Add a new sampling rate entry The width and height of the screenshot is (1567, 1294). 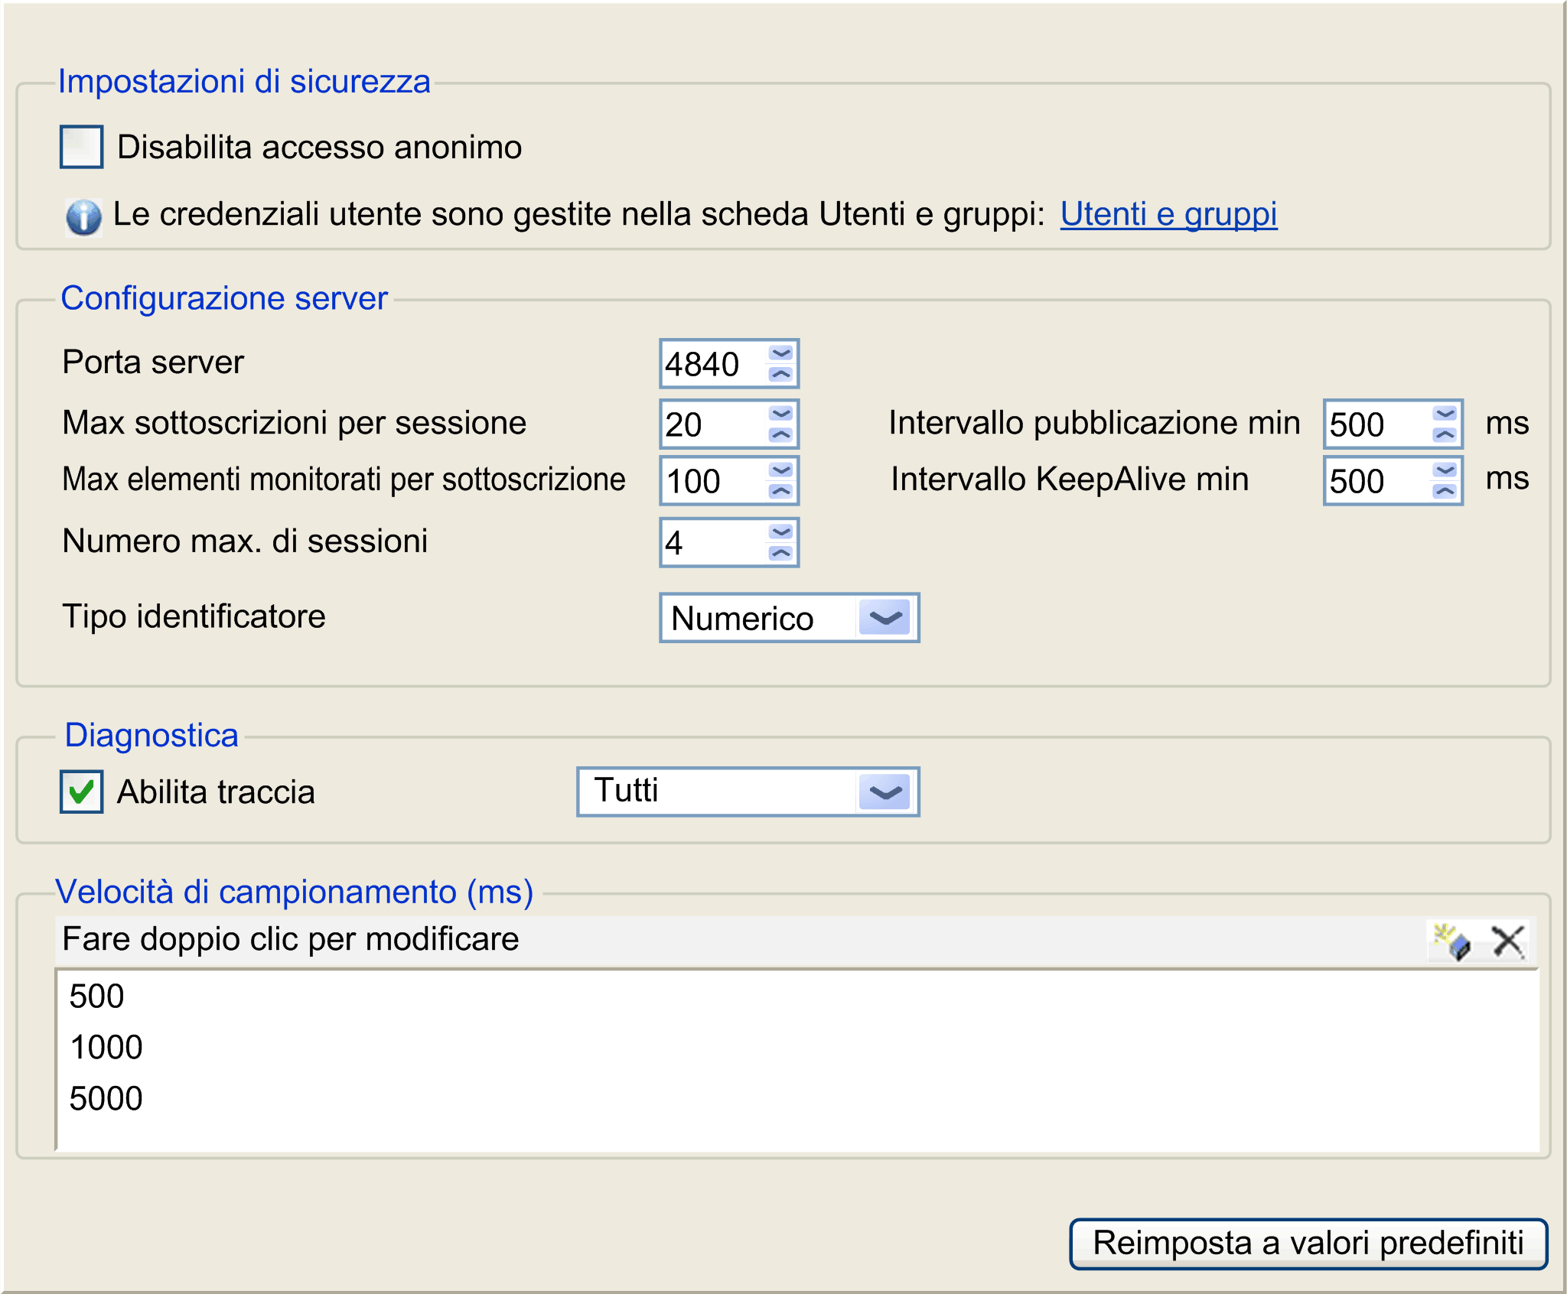tap(1451, 941)
